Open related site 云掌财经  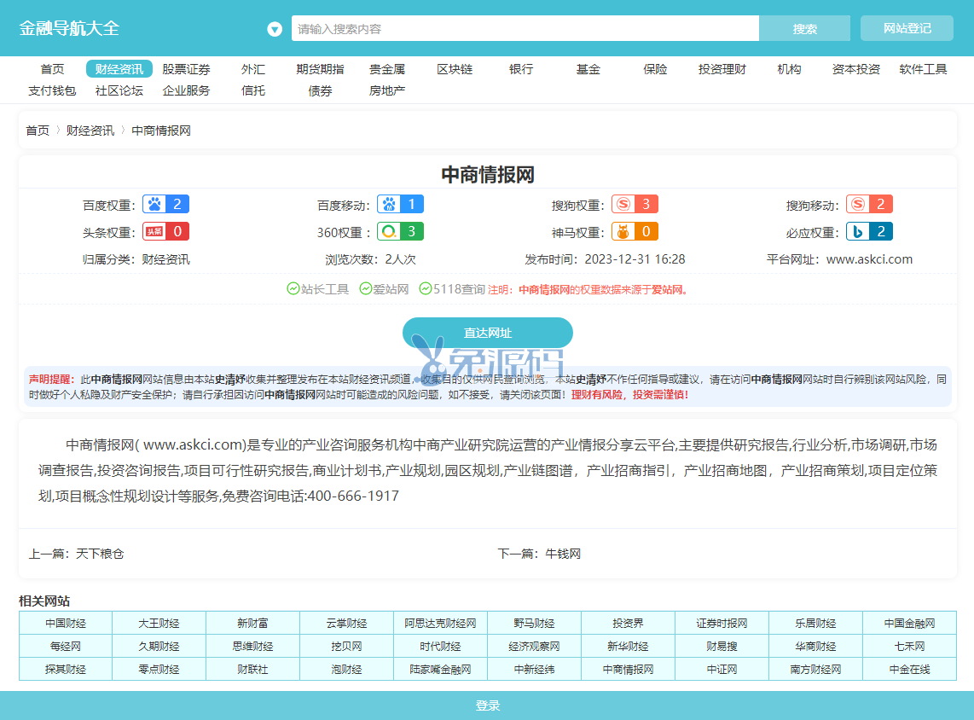pos(346,623)
